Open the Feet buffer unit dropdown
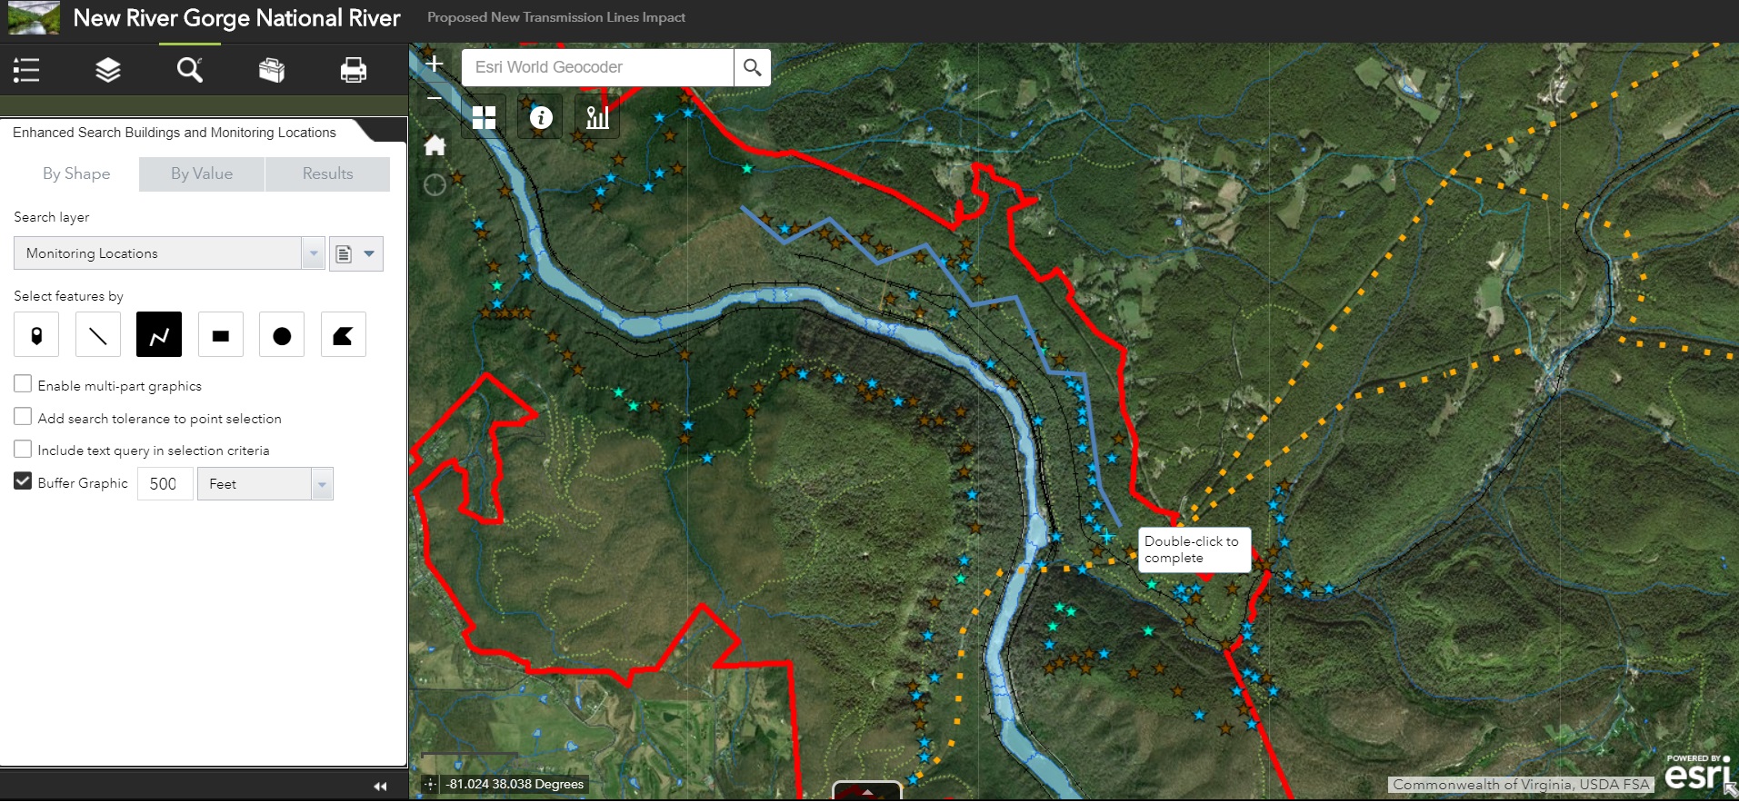This screenshot has height=802, width=1739. point(321,484)
